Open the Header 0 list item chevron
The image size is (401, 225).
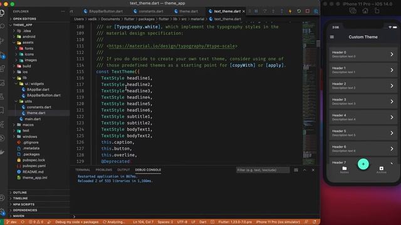(x=392, y=54)
